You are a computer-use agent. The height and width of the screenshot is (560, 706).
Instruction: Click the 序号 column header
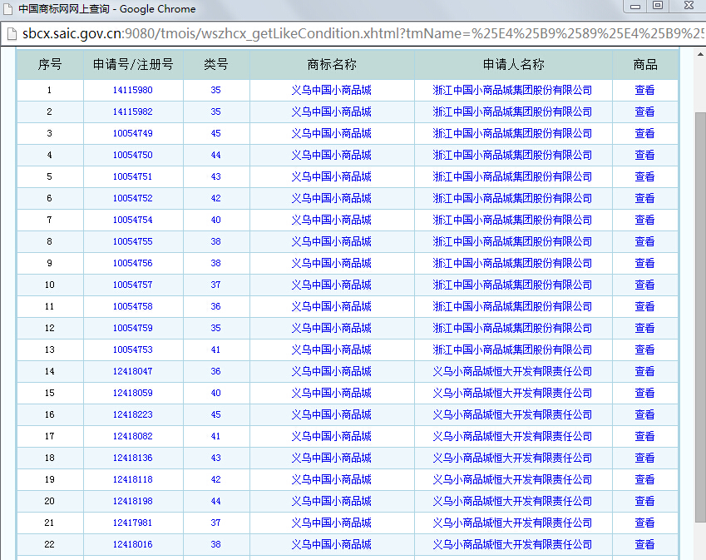tap(50, 65)
